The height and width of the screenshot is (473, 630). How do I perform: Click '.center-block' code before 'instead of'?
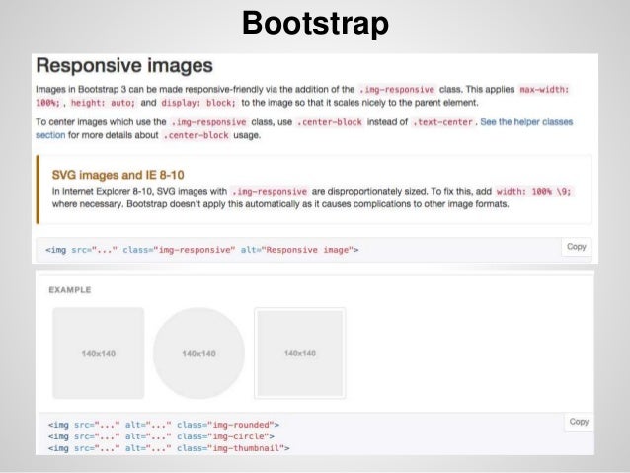(x=330, y=122)
